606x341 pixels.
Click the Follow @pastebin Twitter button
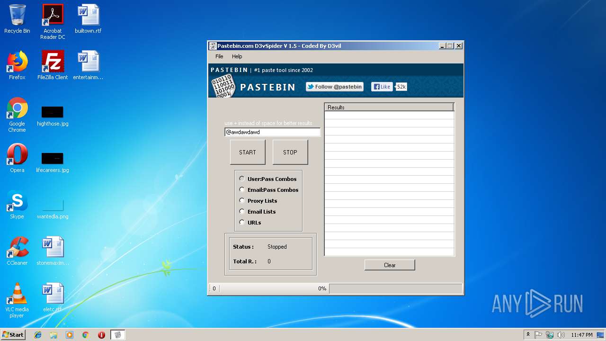coord(335,87)
